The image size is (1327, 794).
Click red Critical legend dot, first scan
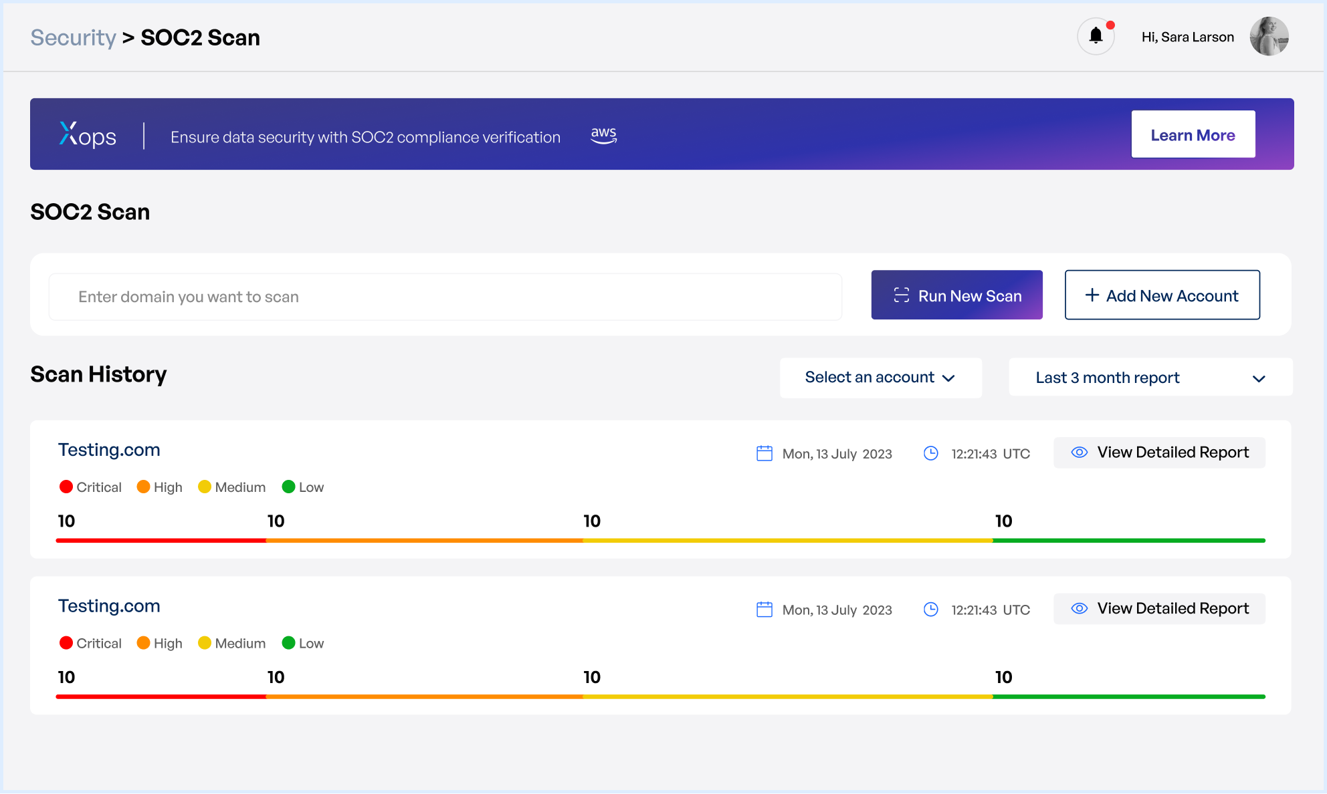pos(66,487)
